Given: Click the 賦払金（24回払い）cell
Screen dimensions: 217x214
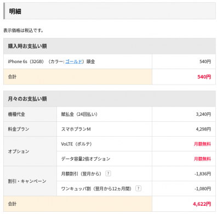Looking at the screenshot, I should [104, 114].
